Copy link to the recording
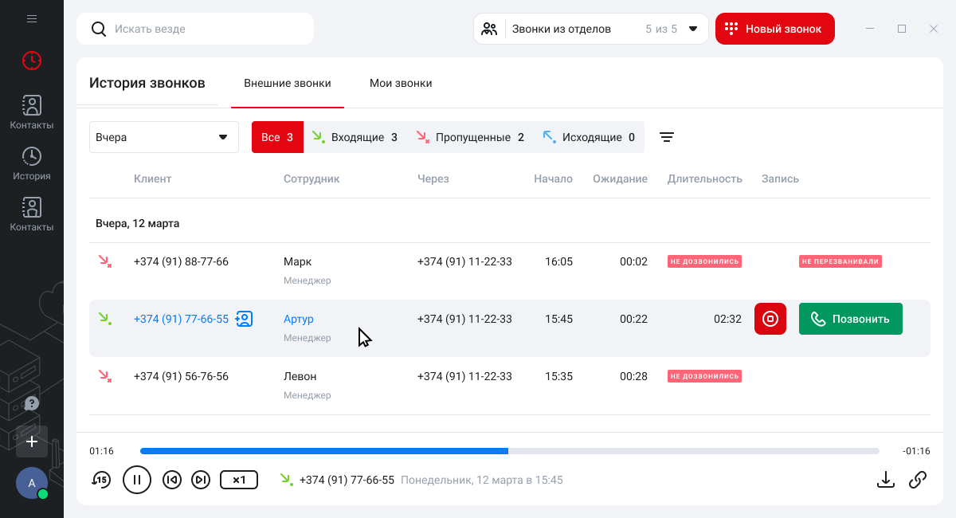The height and width of the screenshot is (518, 956). 918,479
